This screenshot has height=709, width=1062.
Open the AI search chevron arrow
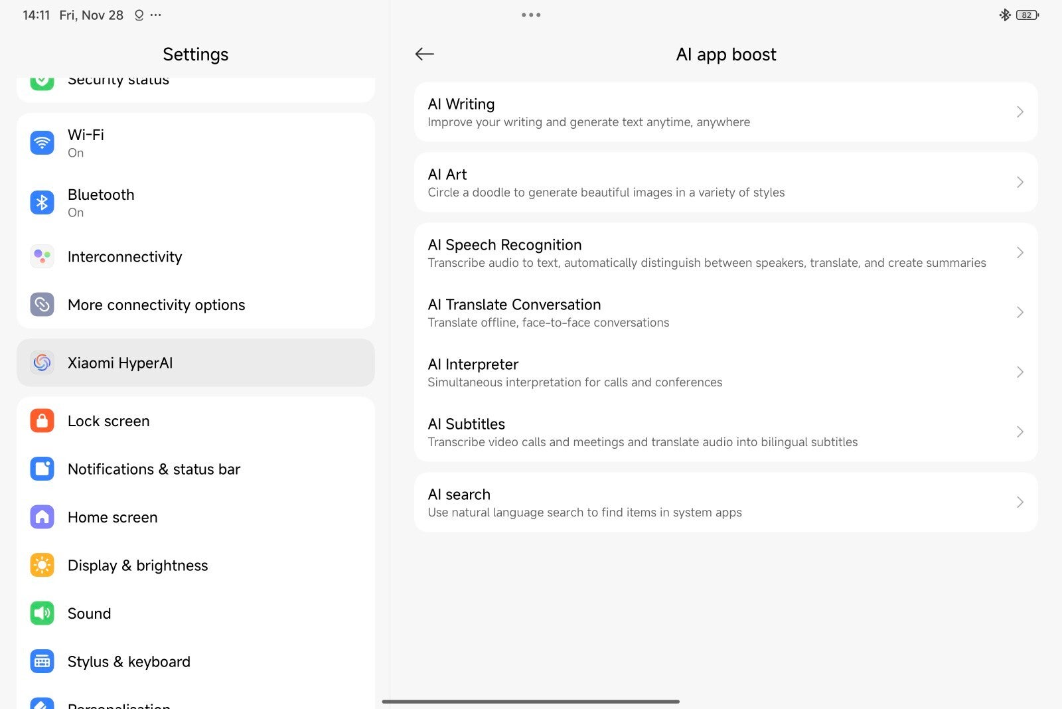(1020, 502)
